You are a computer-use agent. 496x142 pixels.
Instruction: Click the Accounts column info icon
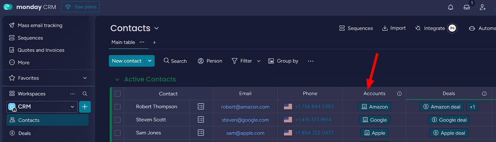coord(399,94)
